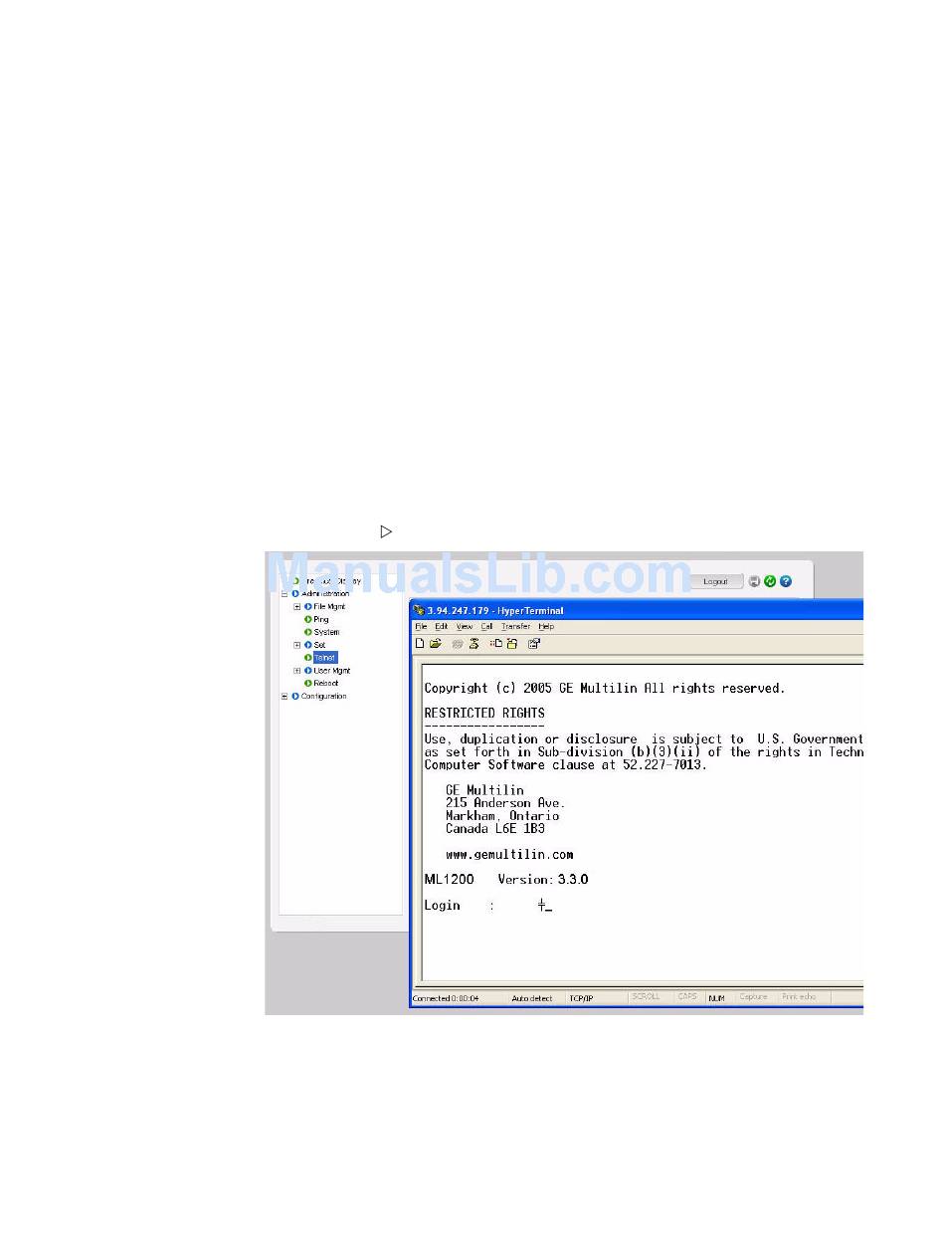Click the "ML1200 Version: 3.3.0" line
The height and width of the screenshot is (1254, 945).
[x=506, y=880]
